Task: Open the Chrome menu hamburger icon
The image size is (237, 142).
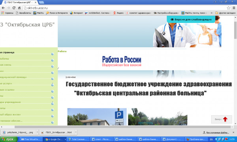Action: coord(234,8)
